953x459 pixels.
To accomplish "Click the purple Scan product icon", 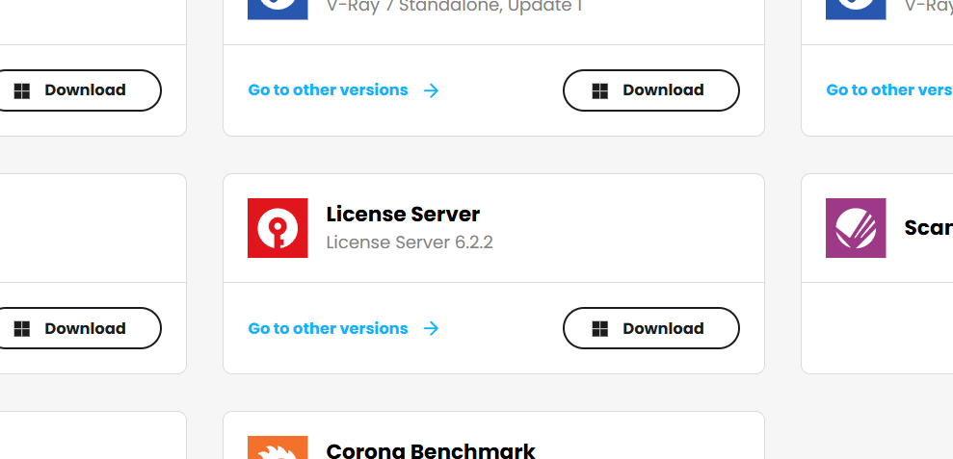I will click(856, 228).
